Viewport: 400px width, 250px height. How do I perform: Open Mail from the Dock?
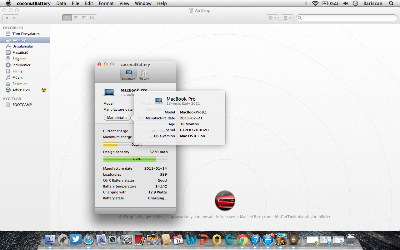point(102,240)
